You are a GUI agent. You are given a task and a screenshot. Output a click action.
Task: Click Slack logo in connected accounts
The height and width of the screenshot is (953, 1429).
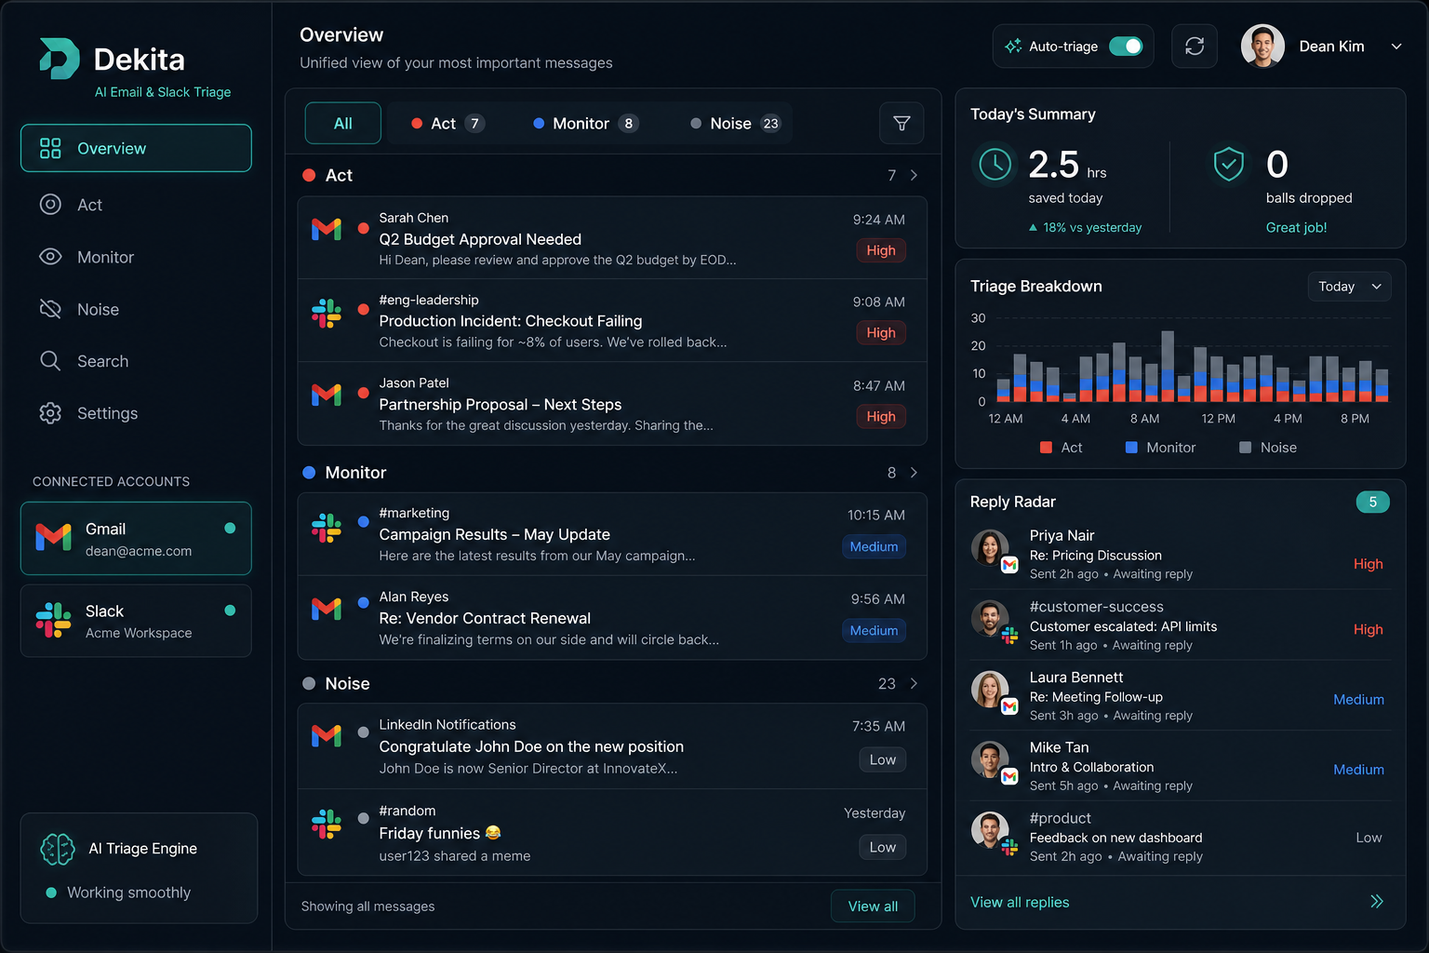(x=53, y=620)
